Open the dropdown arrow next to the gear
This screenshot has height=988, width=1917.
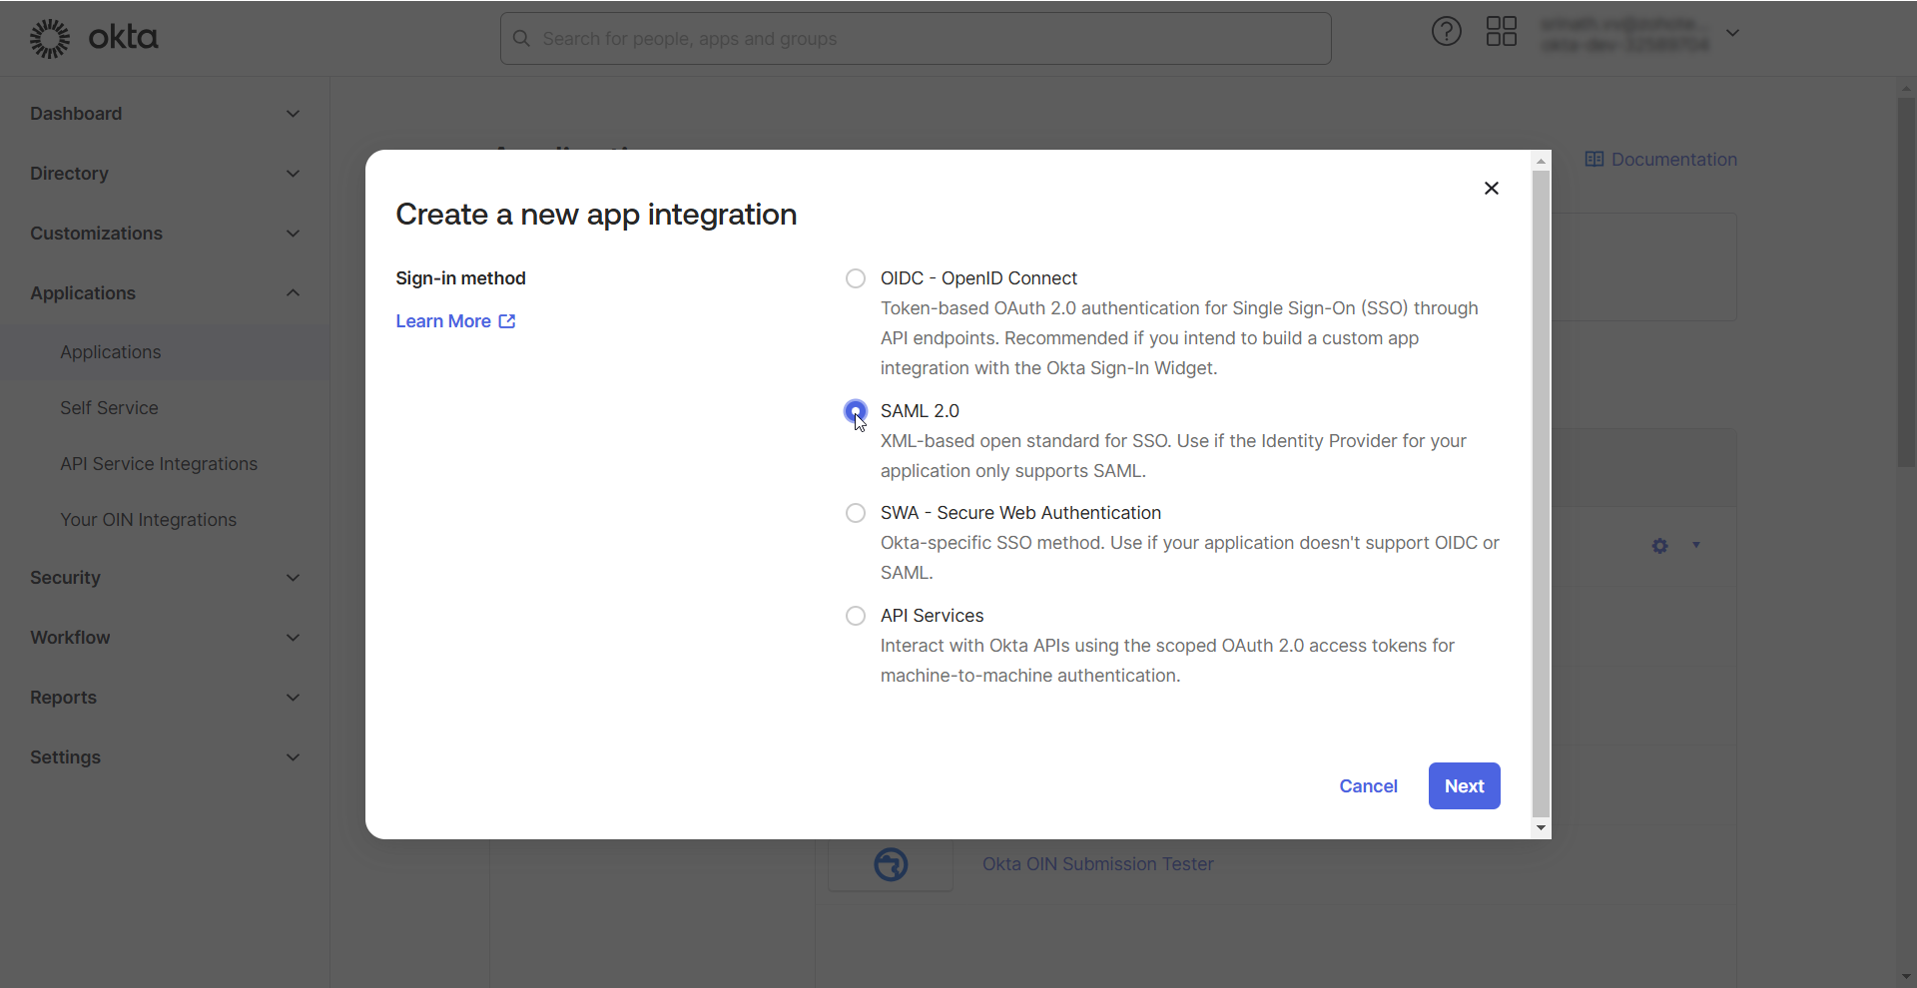(x=1695, y=546)
